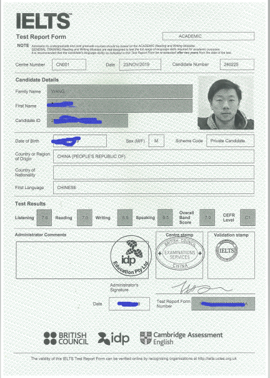The height and width of the screenshot is (378, 270).
Task: Click the Family Name field WANG
Action: point(120,91)
